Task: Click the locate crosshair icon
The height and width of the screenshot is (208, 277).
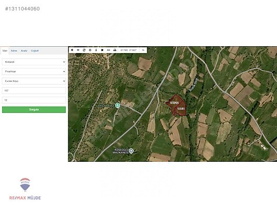Action: 90,50
